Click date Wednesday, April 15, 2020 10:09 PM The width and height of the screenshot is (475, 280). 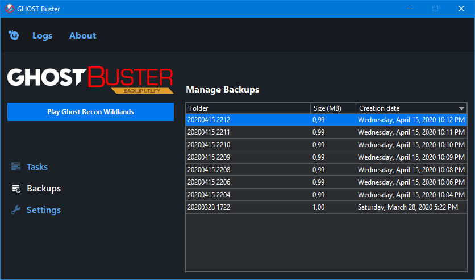pos(411,157)
